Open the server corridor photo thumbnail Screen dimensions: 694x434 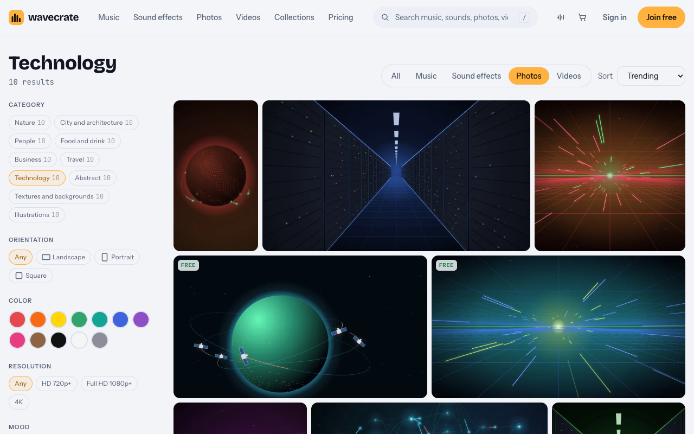point(396,176)
